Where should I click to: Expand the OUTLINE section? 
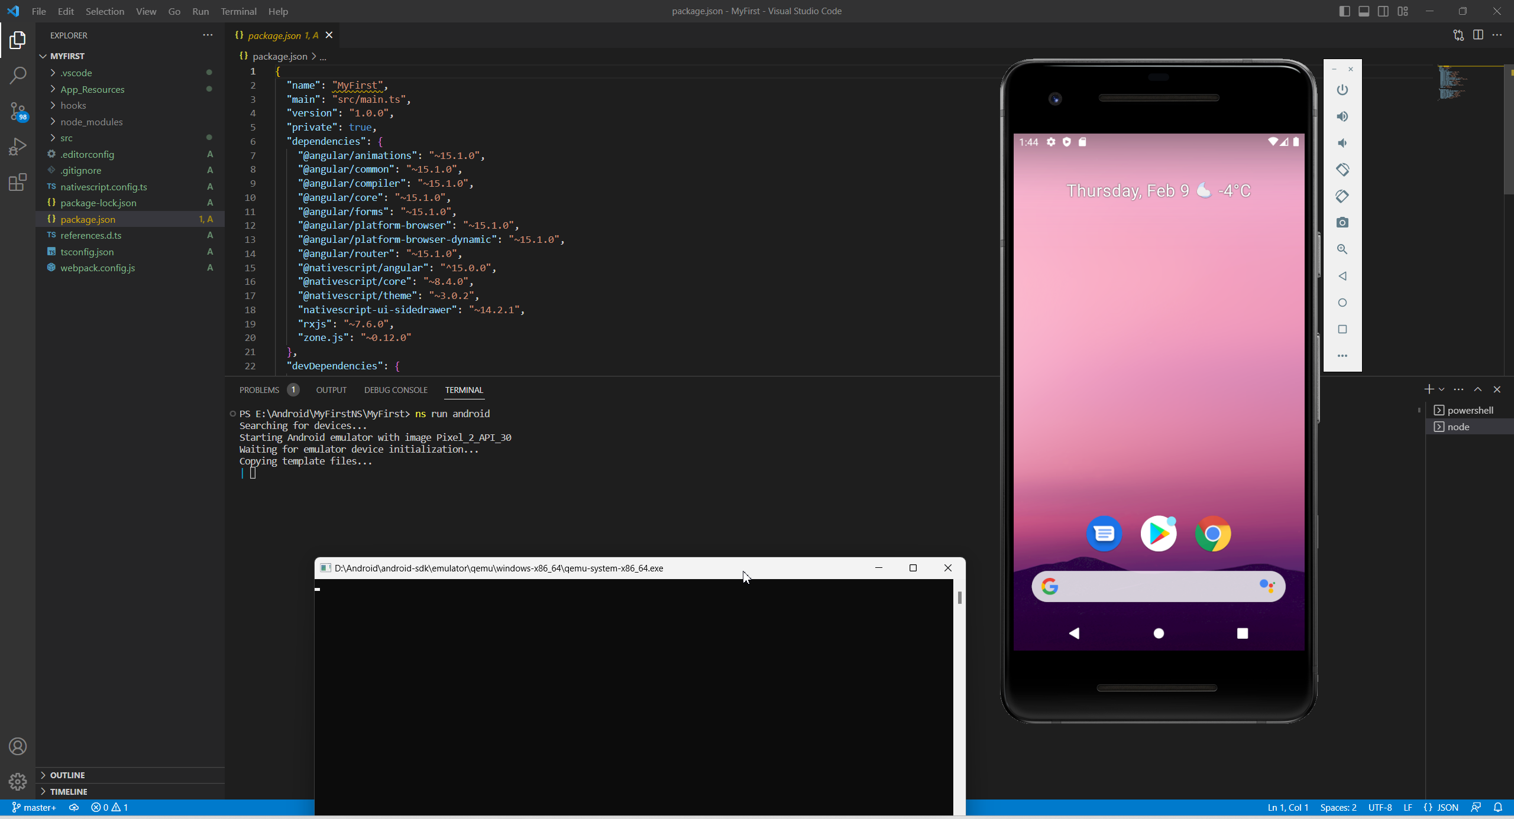click(x=67, y=775)
